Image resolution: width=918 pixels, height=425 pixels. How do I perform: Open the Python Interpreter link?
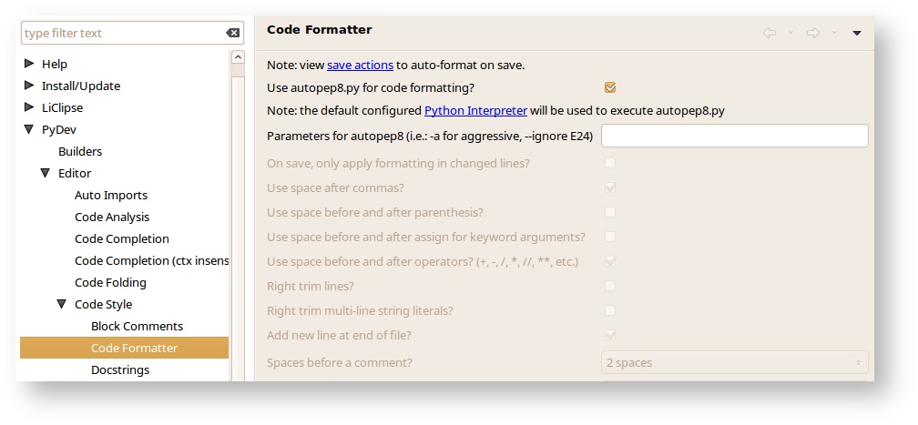[x=475, y=111]
